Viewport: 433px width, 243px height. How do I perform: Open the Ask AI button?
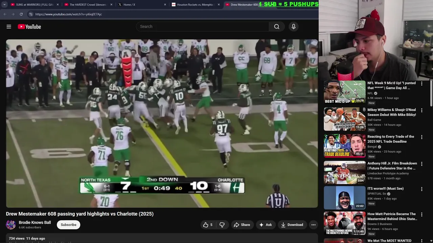pyautogui.click(x=266, y=225)
